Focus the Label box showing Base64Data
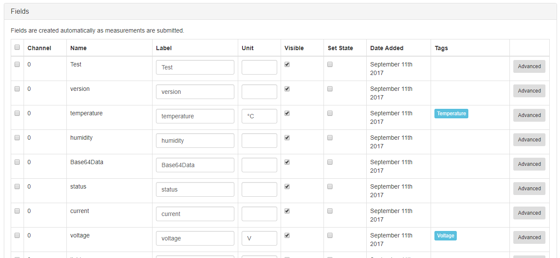The image size is (560, 258). click(195, 165)
